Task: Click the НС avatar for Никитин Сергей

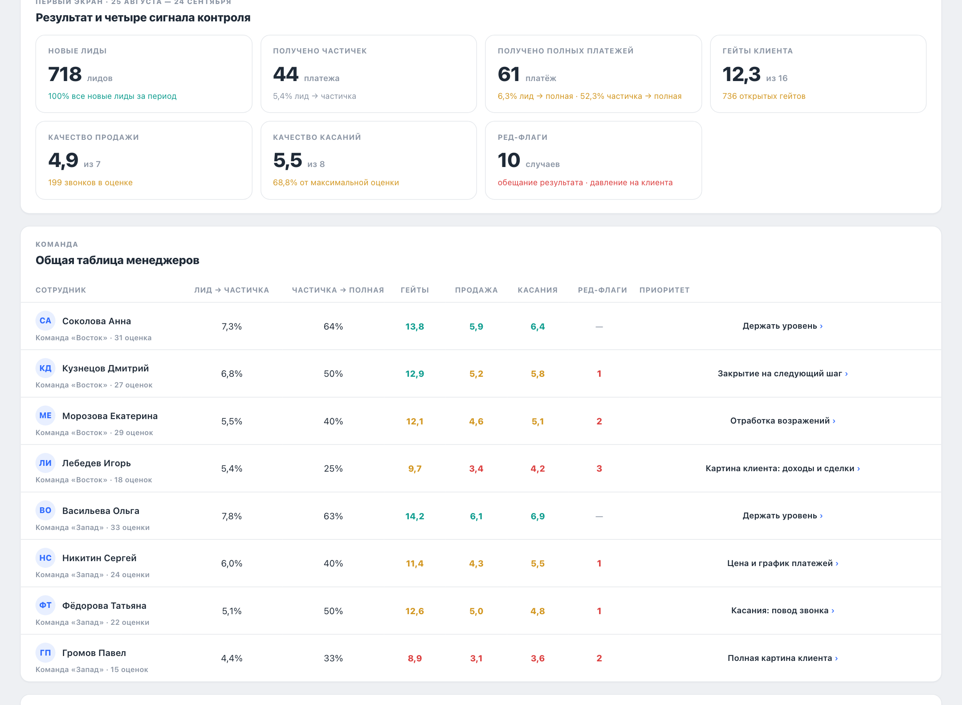Action: 45,558
